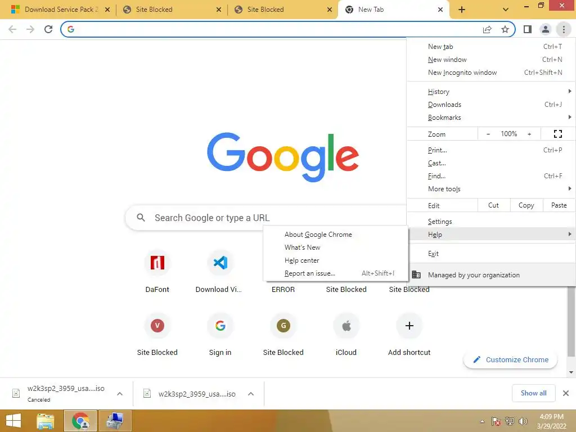Open the tab search dropdown chevron
The image size is (576, 432).
pyautogui.click(x=506, y=10)
